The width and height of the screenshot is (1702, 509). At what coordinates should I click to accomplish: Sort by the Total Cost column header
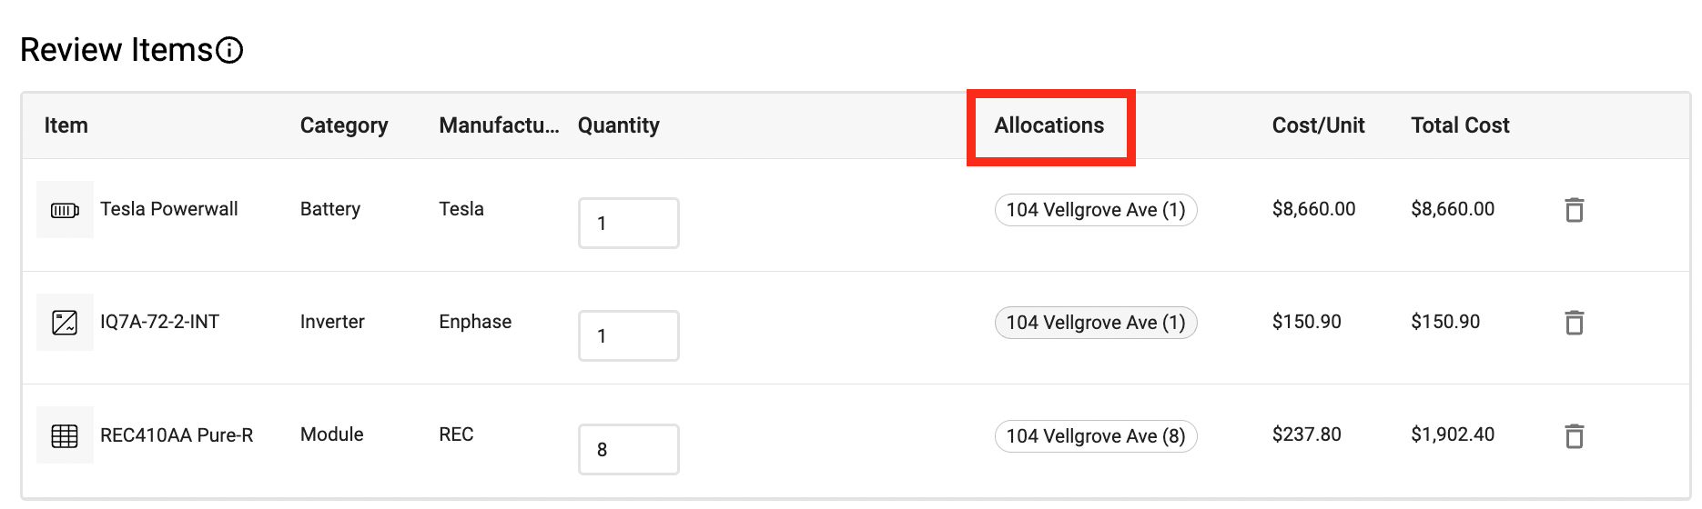tap(1460, 125)
